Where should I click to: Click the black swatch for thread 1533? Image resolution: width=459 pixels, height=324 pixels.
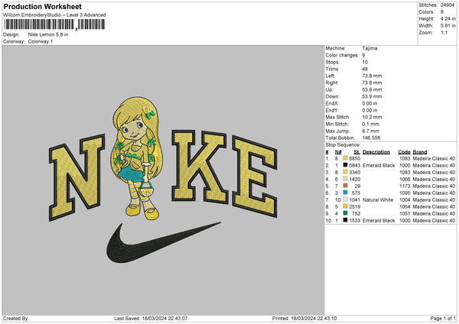(x=346, y=220)
